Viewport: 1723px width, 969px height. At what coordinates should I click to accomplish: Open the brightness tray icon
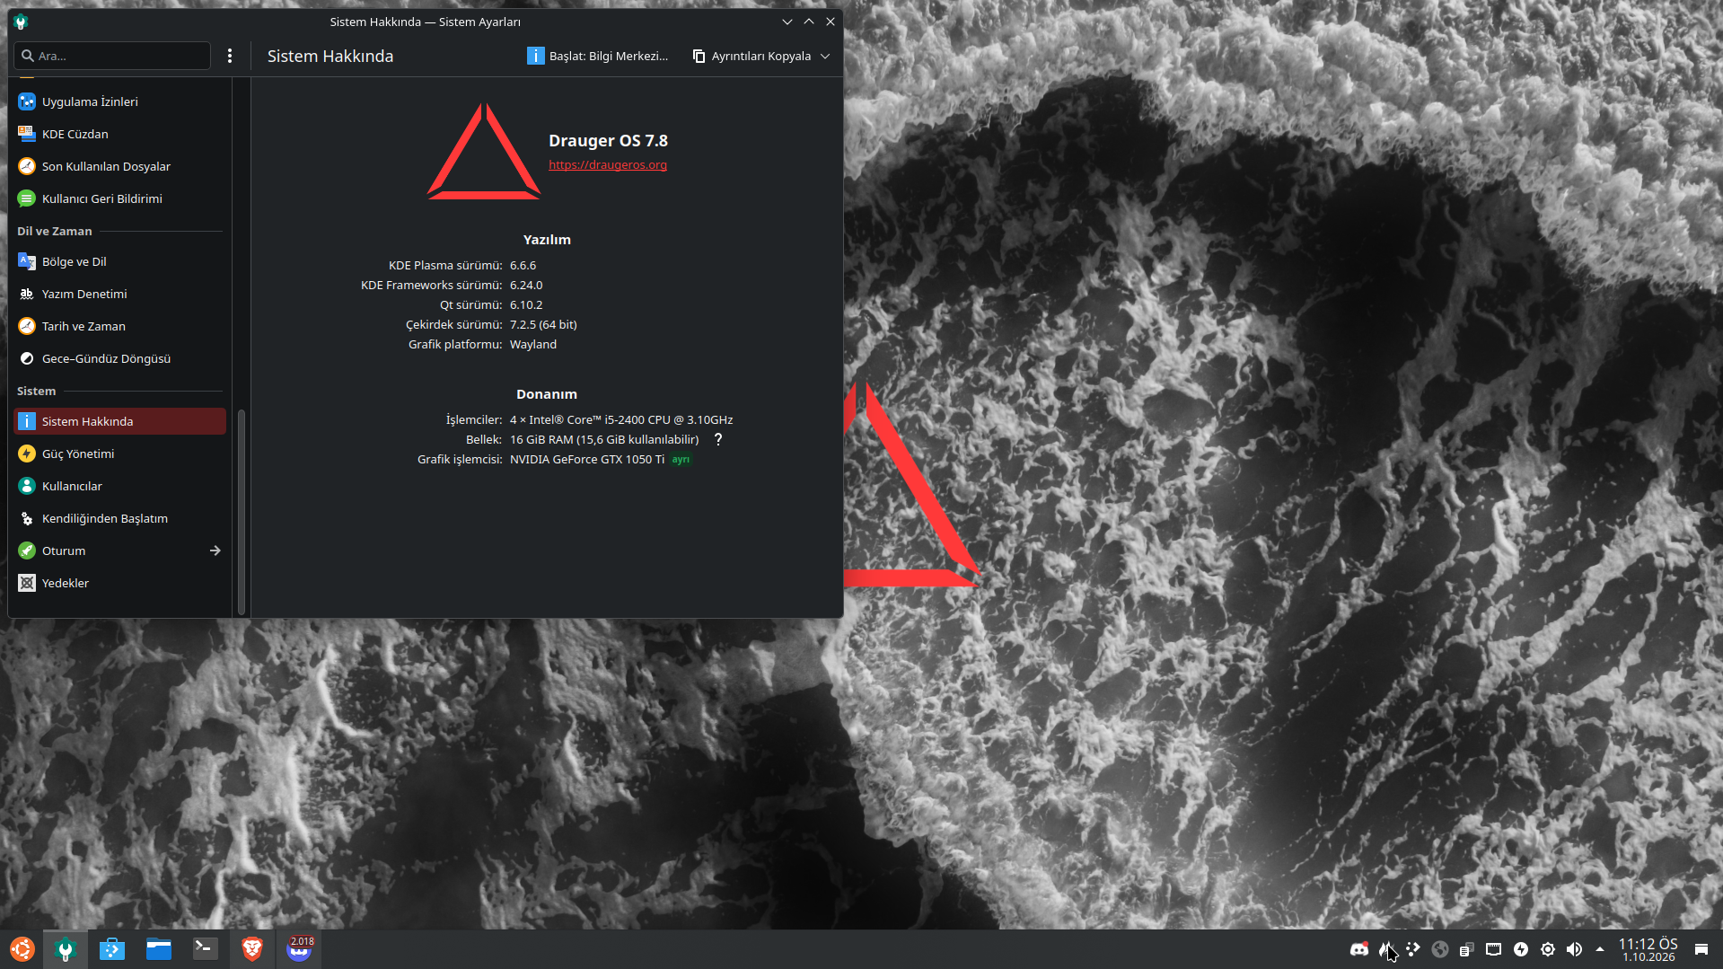[x=1548, y=949]
